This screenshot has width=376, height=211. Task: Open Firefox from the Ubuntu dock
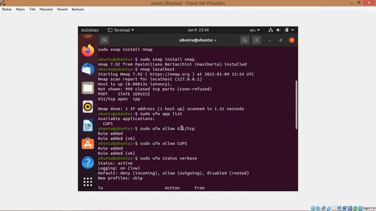click(88, 50)
